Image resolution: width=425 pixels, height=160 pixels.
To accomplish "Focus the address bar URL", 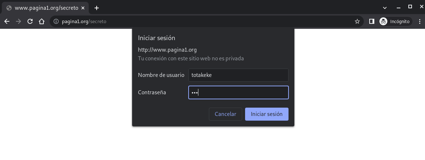I will pyautogui.click(x=181, y=21).
